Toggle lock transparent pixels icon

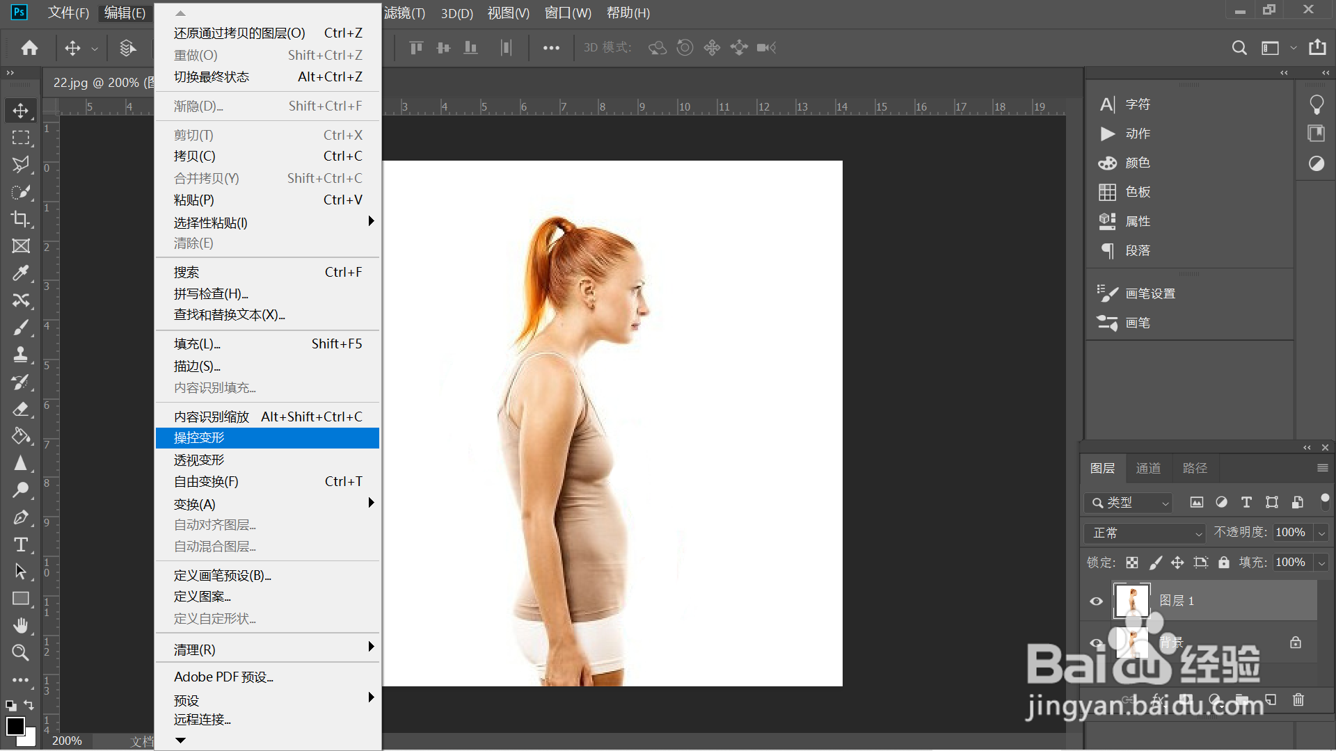point(1132,563)
